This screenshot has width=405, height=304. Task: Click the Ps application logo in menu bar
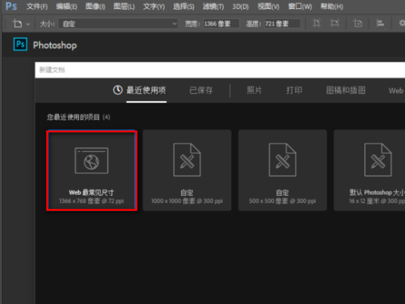coord(11,6)
